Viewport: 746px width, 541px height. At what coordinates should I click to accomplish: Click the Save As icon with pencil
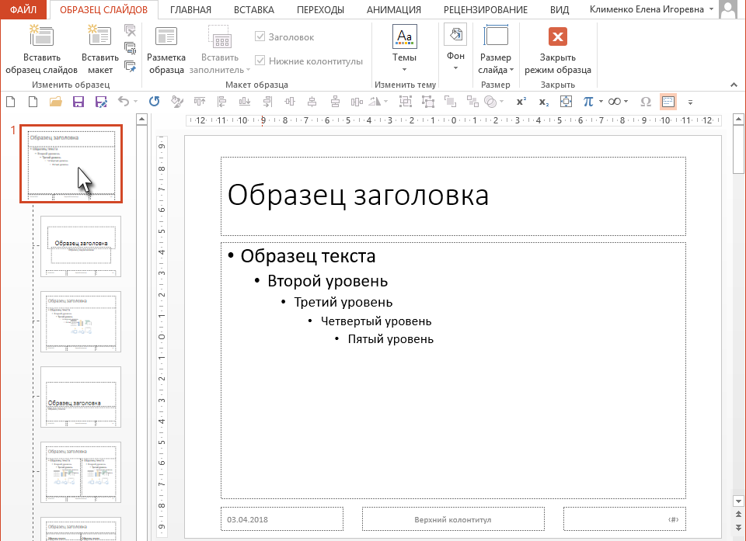pos(101,101)
